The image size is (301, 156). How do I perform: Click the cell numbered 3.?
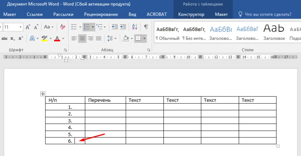click(65, 121)
